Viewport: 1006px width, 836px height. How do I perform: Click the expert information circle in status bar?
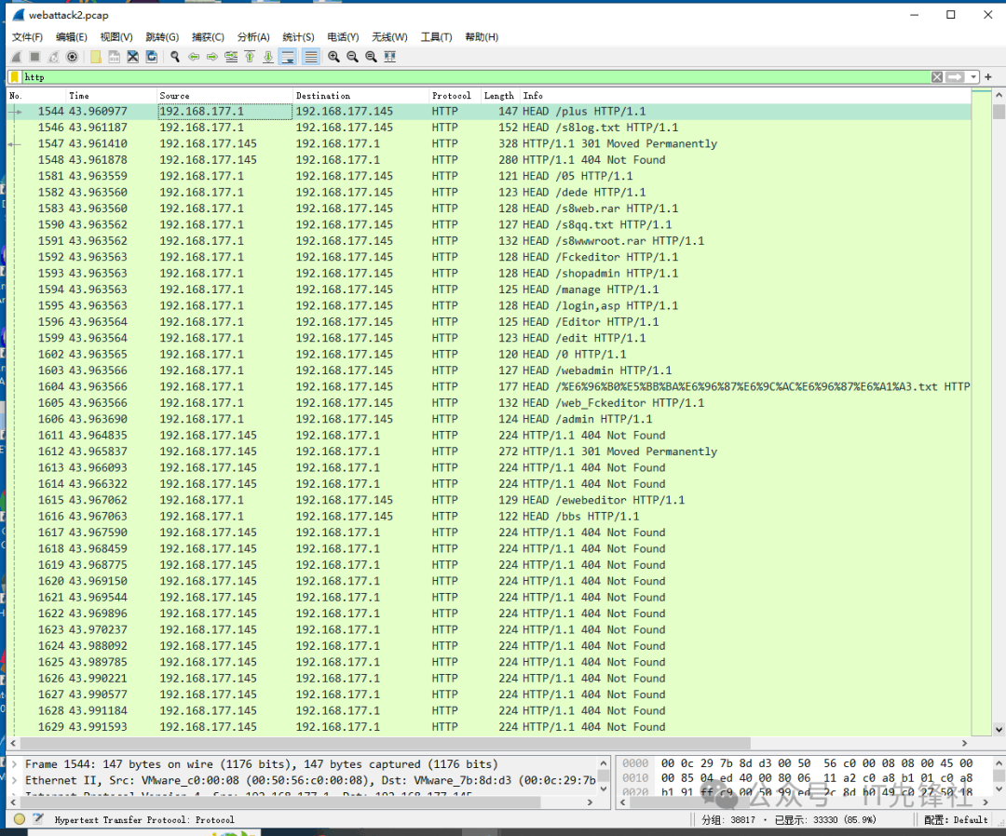click(x=19, y=819)
